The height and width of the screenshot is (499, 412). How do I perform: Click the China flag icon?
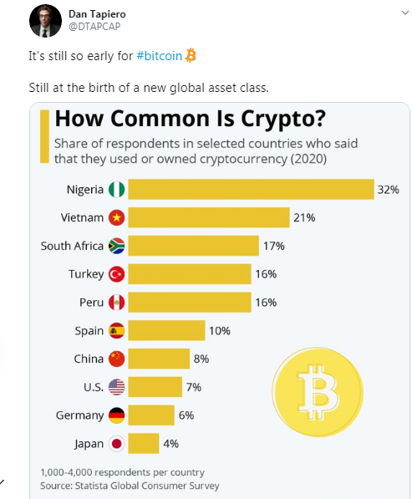click(116, 359)
